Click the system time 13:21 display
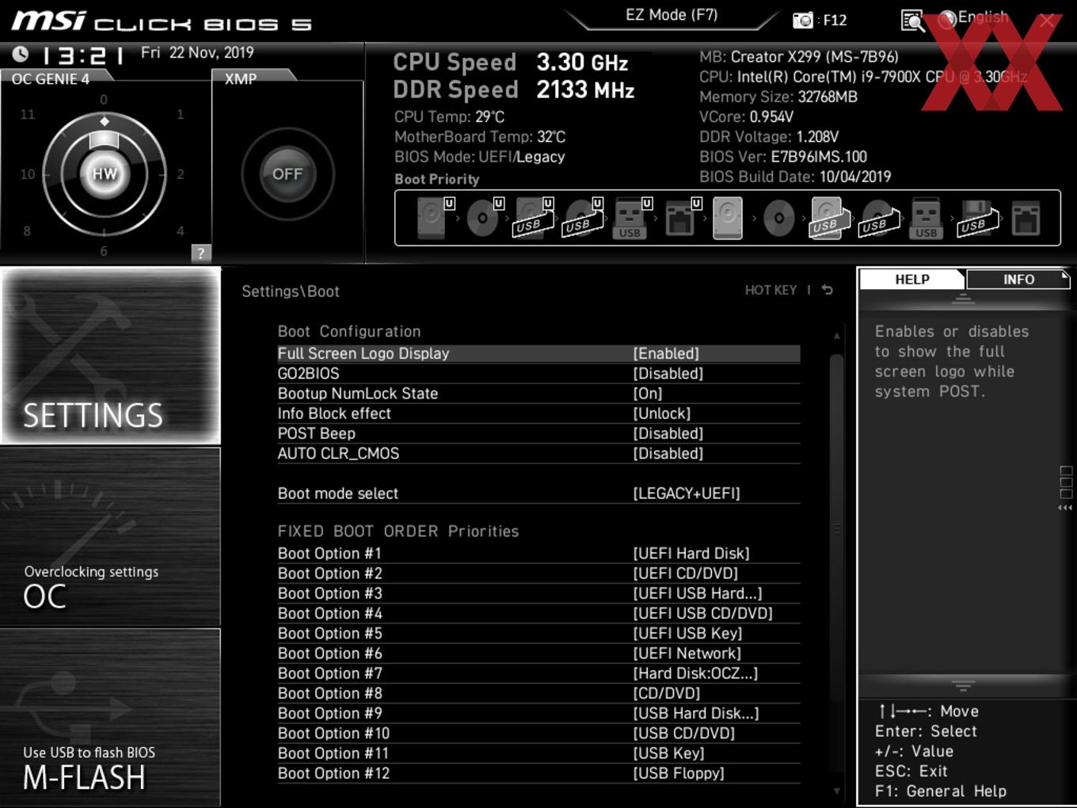This screenshot has width=1077, height=808. [x=82, y=55]
